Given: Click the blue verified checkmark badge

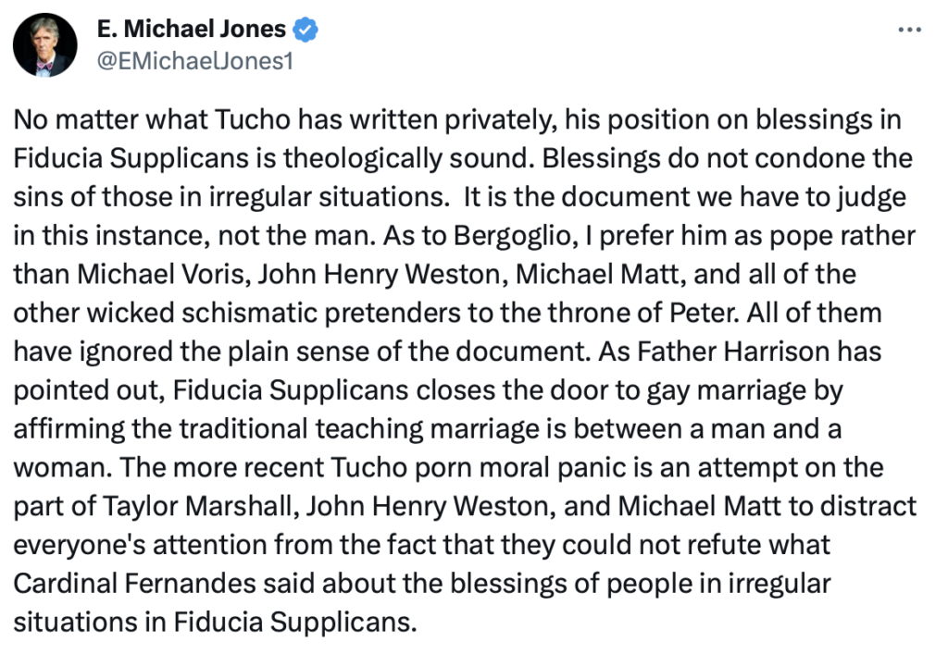Looking at the screenshot, I should (306, 30).
